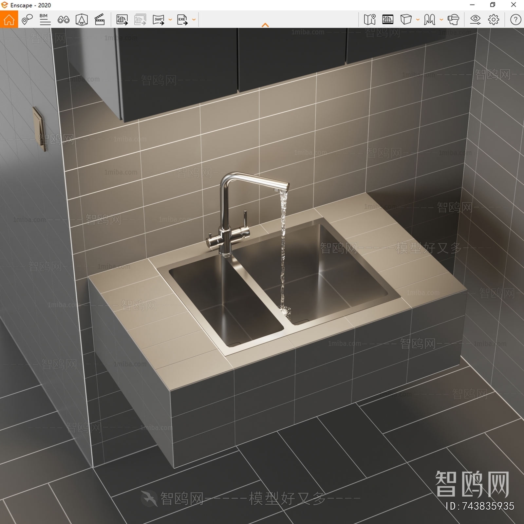This screenshot has height=524, width=524.
Task: Export standalone EXE file
Action: coord(182,20)
